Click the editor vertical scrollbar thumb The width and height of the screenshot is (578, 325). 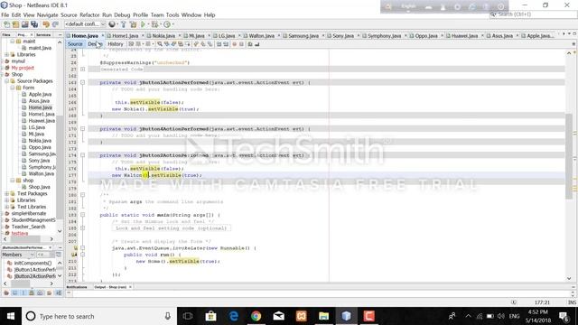coord(569,156)
